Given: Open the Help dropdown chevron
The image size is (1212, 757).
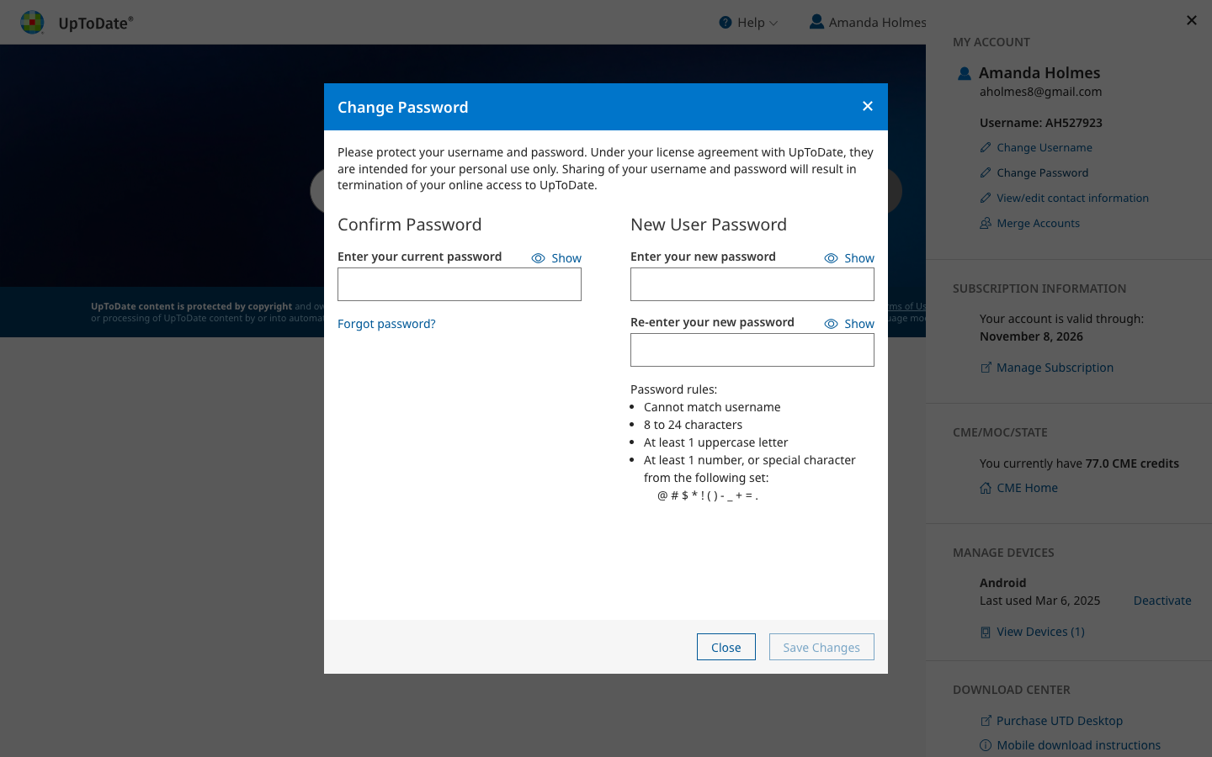Looking at the screenshot, I should 773,24.
